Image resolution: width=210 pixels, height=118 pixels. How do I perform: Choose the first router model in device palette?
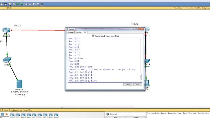coord(12,115)
